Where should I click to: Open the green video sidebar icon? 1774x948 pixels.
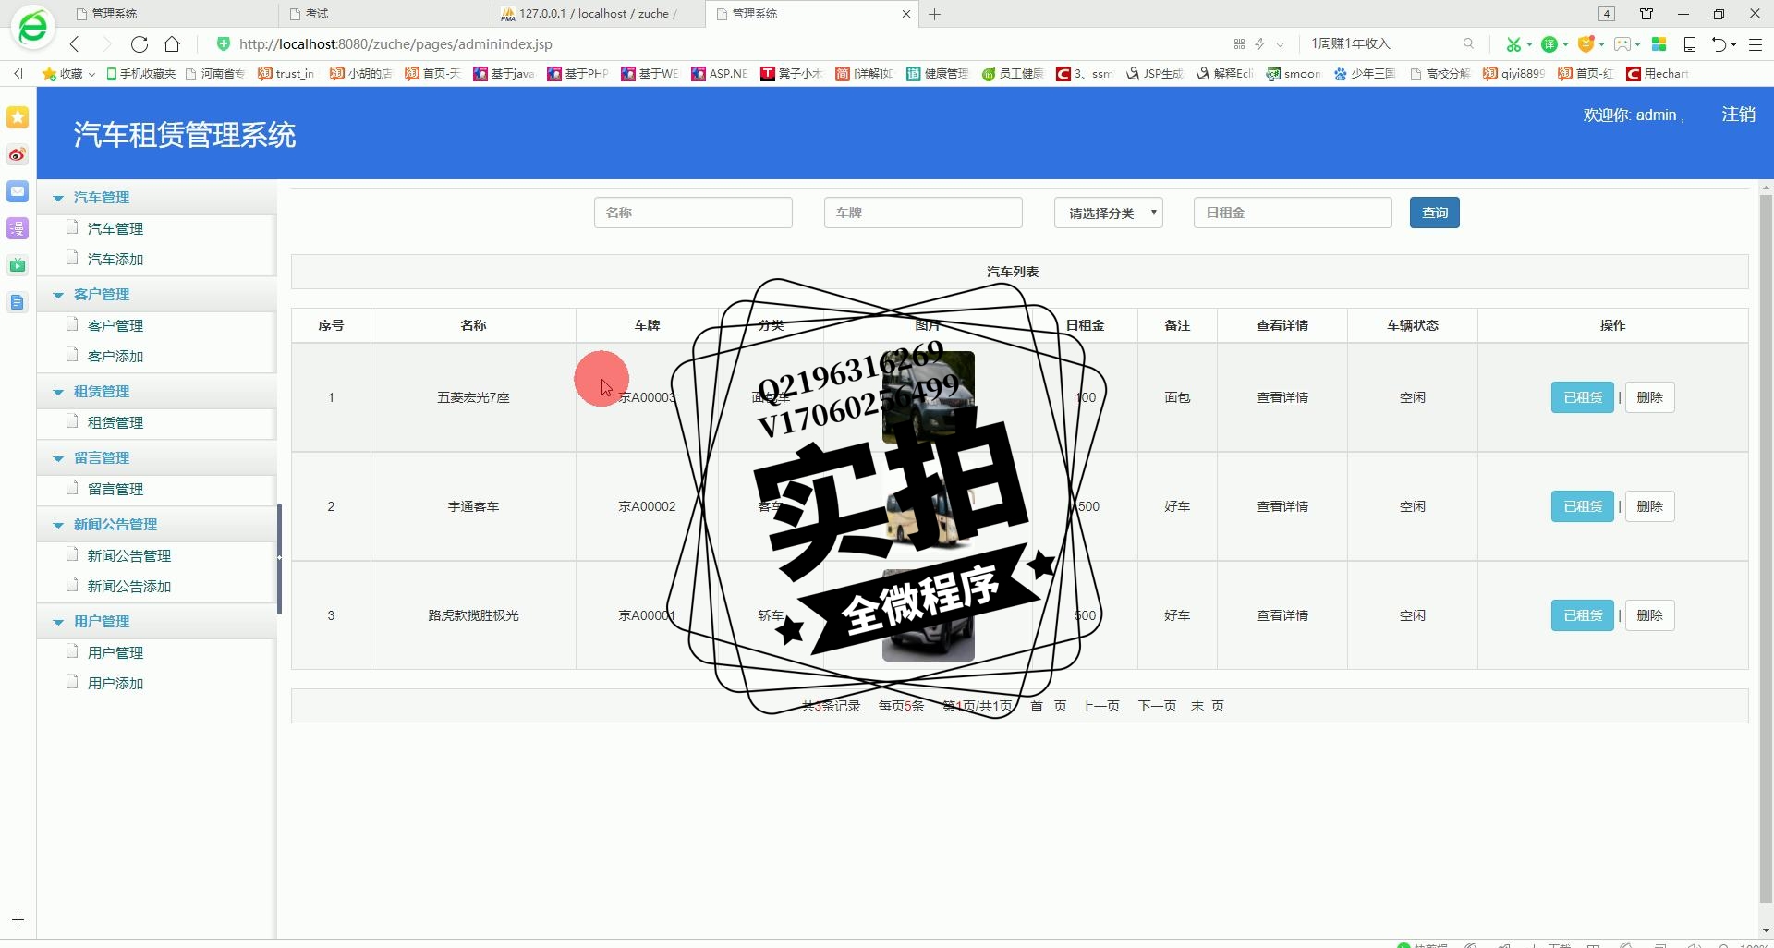coord(18,265)
